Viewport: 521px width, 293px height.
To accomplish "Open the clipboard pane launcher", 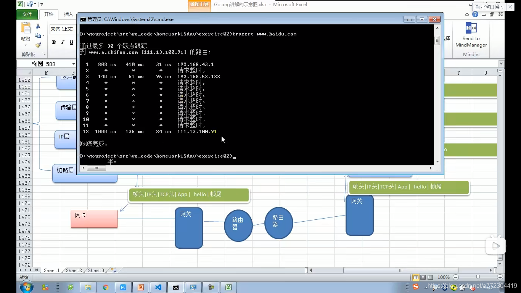I will click(44, 55).
